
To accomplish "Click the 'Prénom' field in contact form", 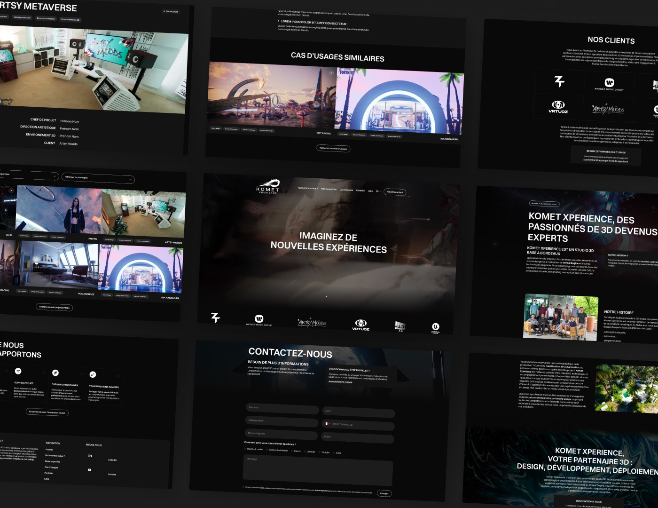I will click(x=282, y=408).
